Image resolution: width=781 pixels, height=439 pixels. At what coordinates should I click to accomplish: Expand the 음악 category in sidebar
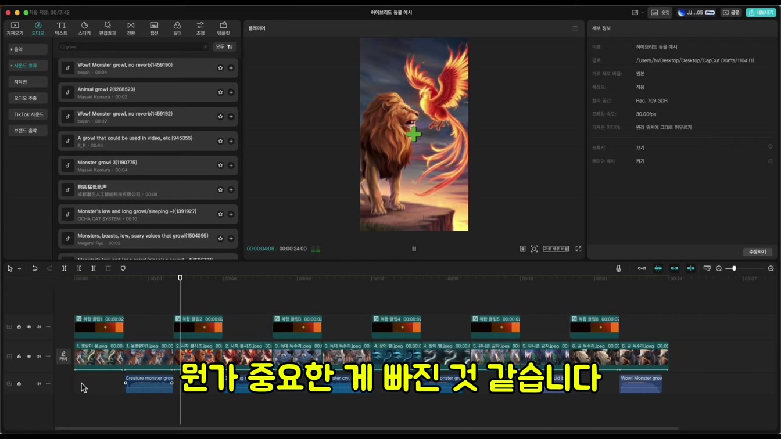click(27, 49)
